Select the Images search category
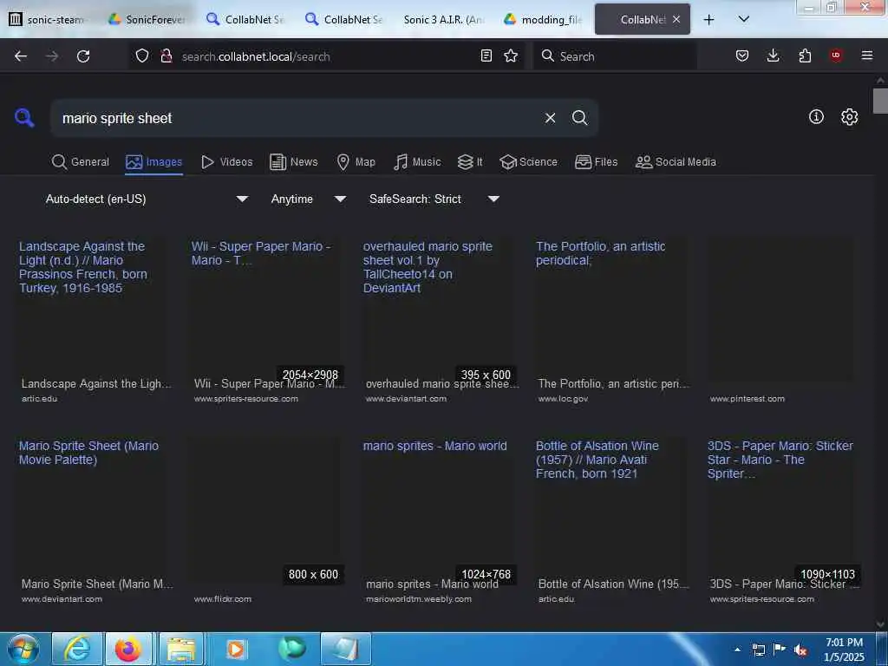The height and width of the screenshot is (666, 888). click(x=154, y=162)
